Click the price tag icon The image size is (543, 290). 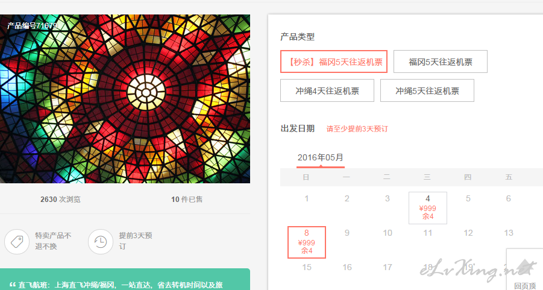click(17, 242)
